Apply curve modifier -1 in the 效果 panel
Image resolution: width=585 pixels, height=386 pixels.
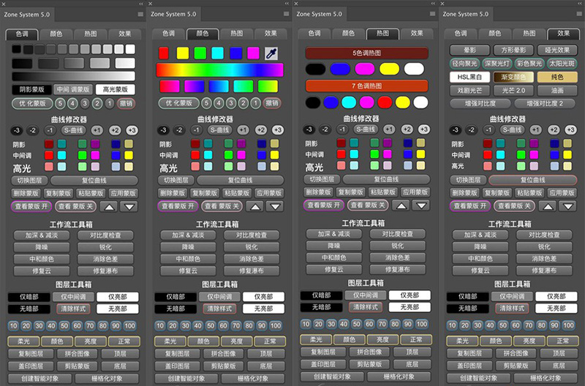[488, 130]
